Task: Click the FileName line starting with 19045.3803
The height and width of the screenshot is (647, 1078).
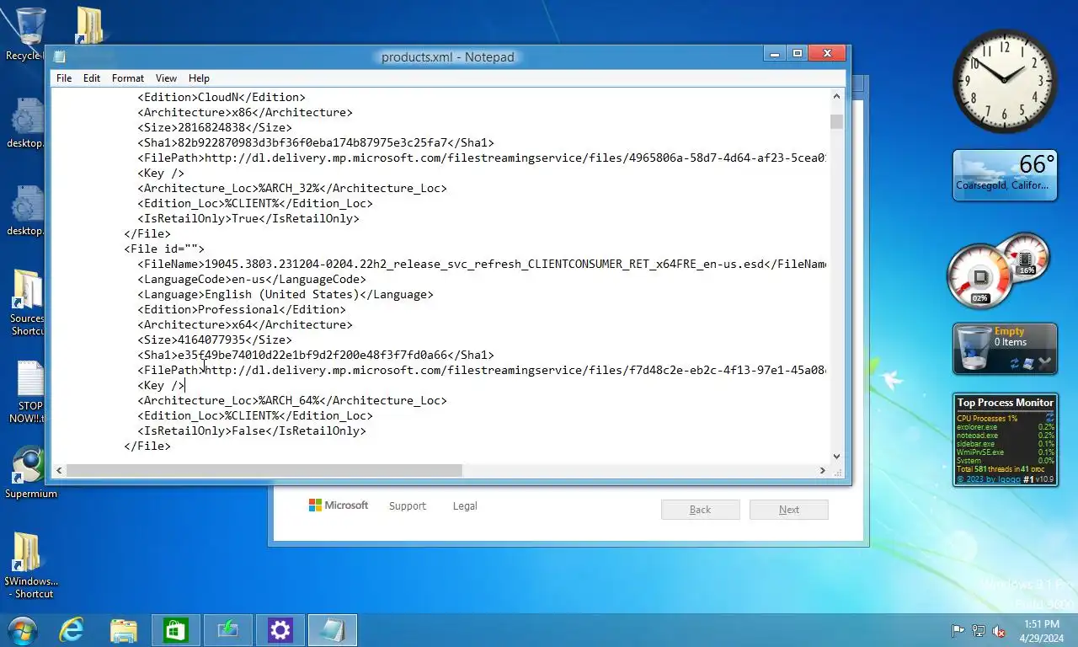Action: [482, 264]
